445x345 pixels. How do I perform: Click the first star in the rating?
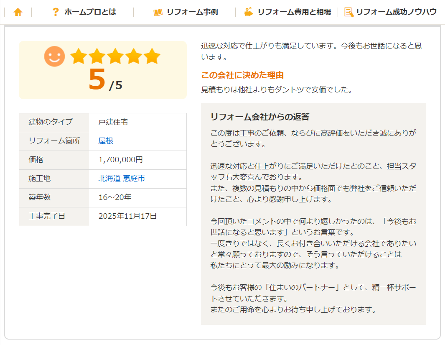coord(79,56)
